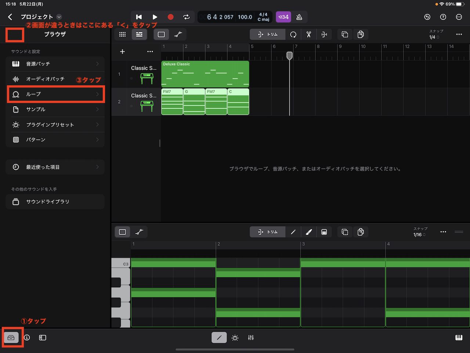Toggle the Fader view icon

pyautogui.click(x=43, y=338)
